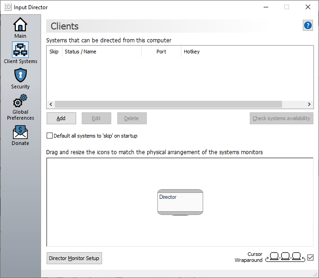Click the Skip column header
The height and width of the screenshot is (278, 319).
tap(54, 52)
